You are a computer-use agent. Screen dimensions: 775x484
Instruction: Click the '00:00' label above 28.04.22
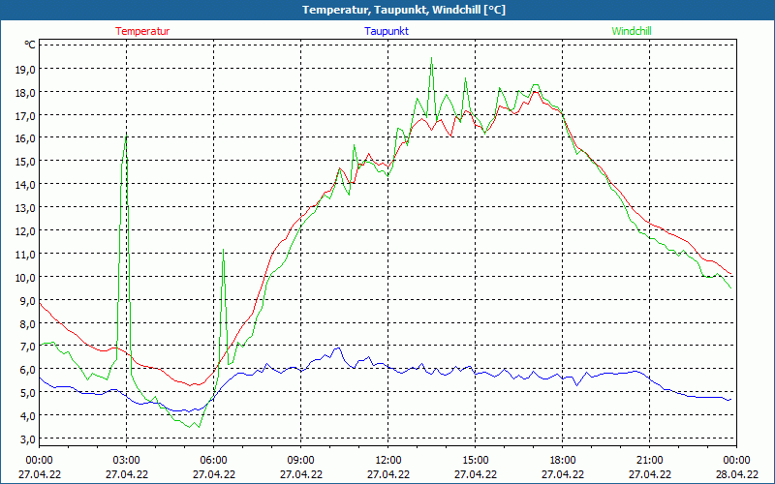(x=736, y=461)
